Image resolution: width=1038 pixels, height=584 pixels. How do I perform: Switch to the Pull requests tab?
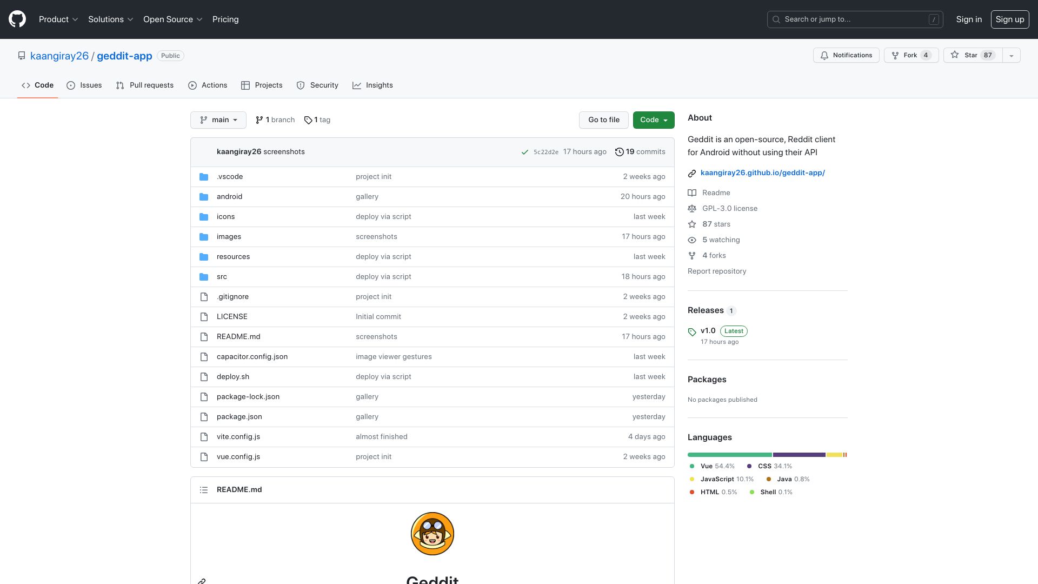144,85
